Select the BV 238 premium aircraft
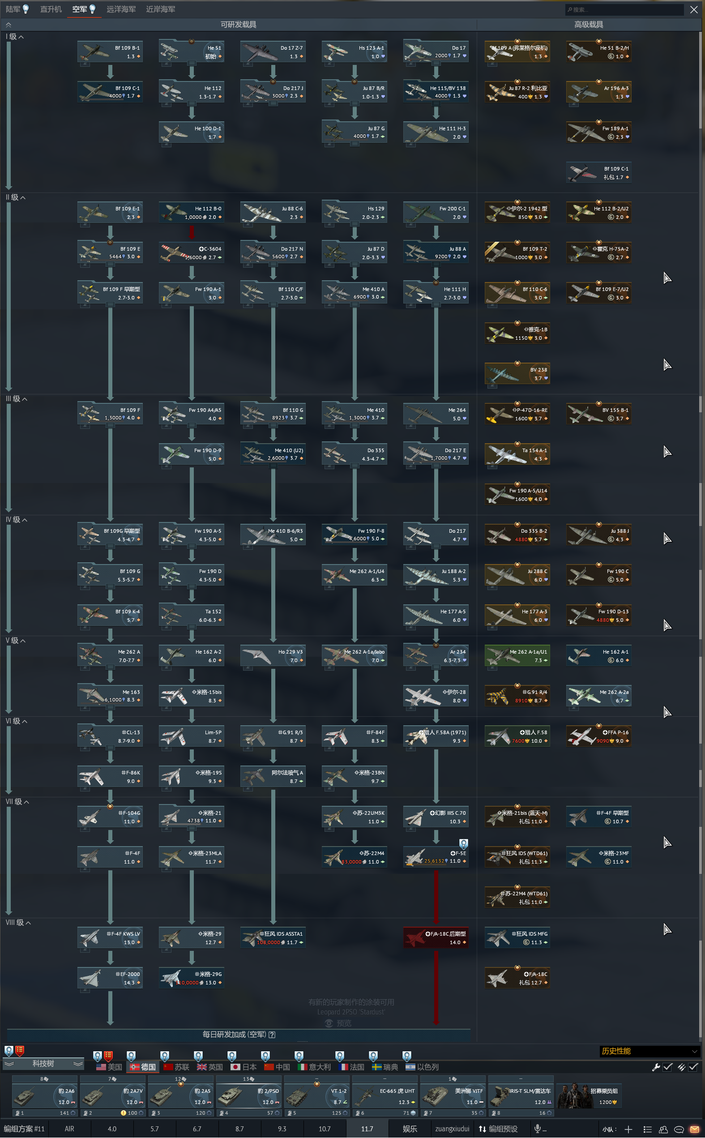Screen dimensions: 705x1138 click(517, 373)
